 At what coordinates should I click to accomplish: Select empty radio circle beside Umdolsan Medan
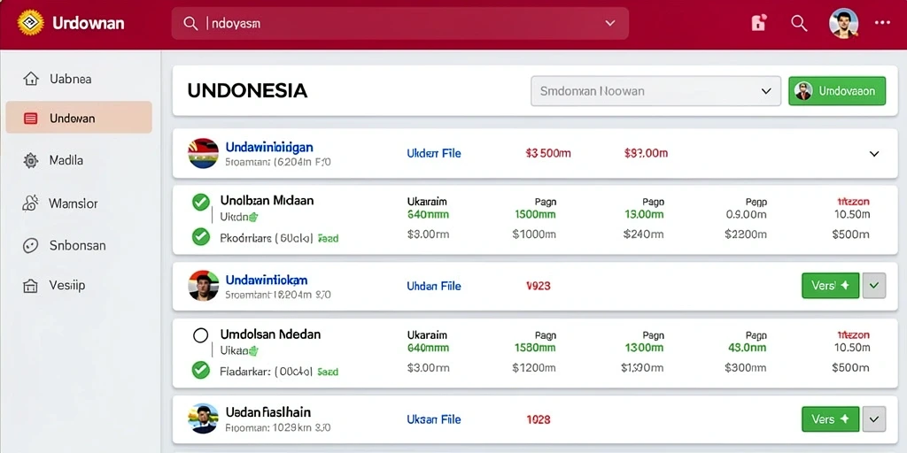coord(200,335)
